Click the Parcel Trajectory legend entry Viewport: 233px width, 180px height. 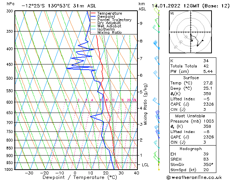click(111, 20)
